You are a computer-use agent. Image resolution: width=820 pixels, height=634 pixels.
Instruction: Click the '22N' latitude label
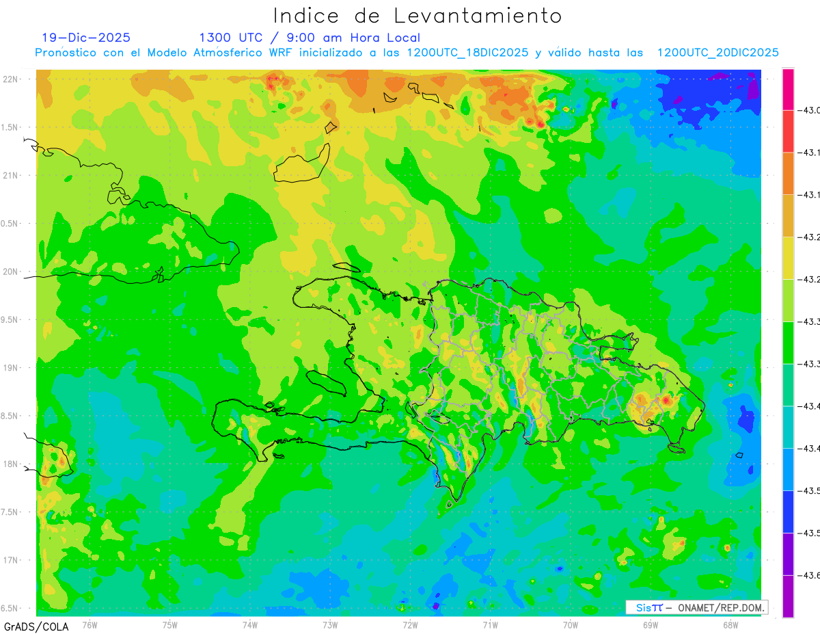[12, 79]
